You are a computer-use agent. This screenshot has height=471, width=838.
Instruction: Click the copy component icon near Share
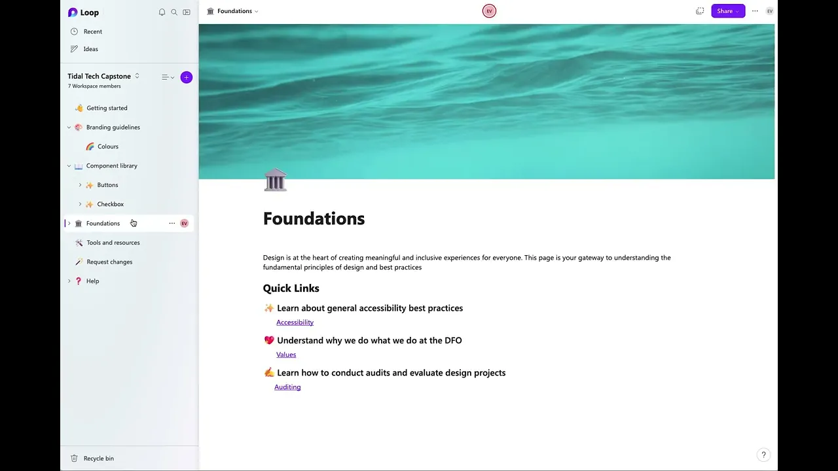[x=700, y=11]
